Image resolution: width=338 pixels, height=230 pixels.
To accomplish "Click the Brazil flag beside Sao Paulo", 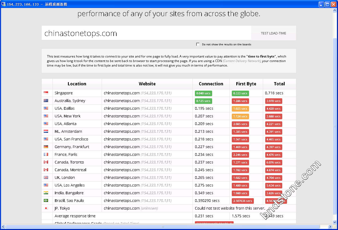I will coord(46,201).
